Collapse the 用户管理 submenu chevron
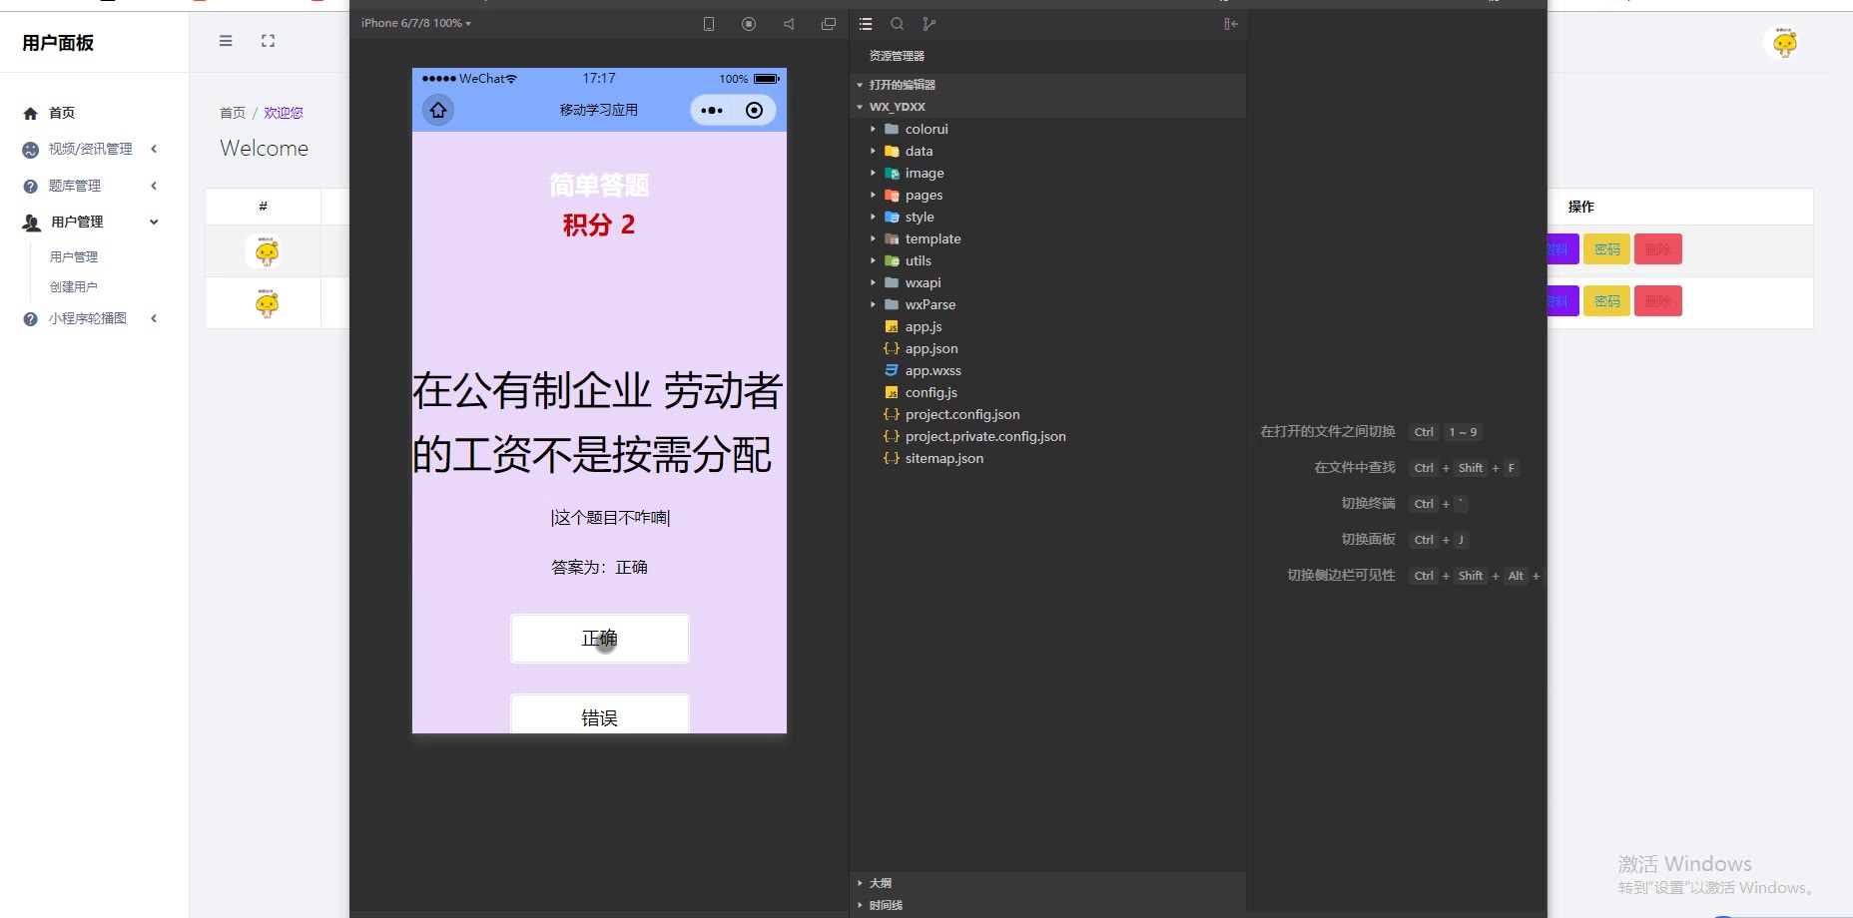 [154, 223]
